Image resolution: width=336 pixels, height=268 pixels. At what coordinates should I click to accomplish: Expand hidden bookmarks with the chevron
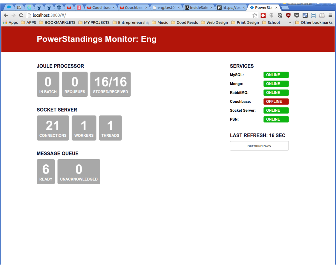[x=290, y=22]
